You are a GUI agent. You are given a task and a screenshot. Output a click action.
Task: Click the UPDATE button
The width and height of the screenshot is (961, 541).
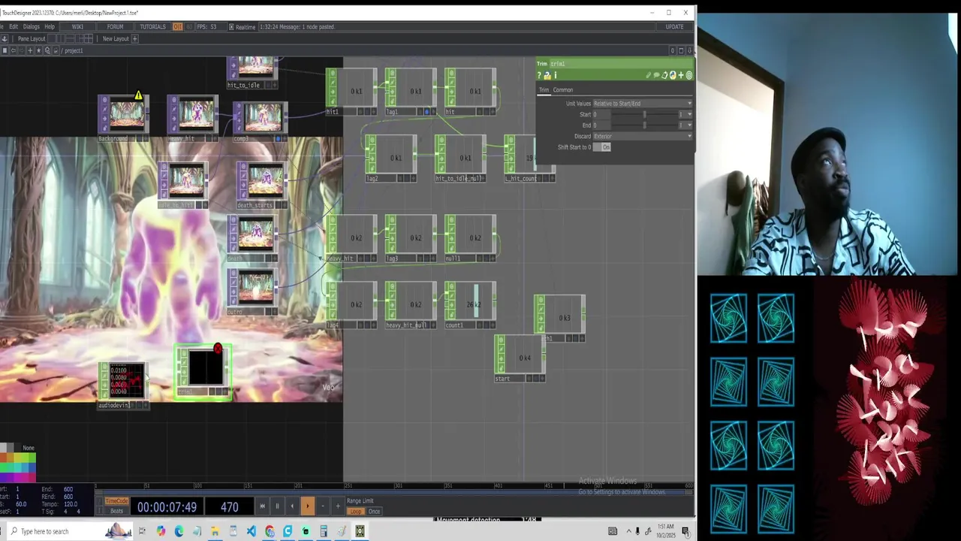pos(674,26)
